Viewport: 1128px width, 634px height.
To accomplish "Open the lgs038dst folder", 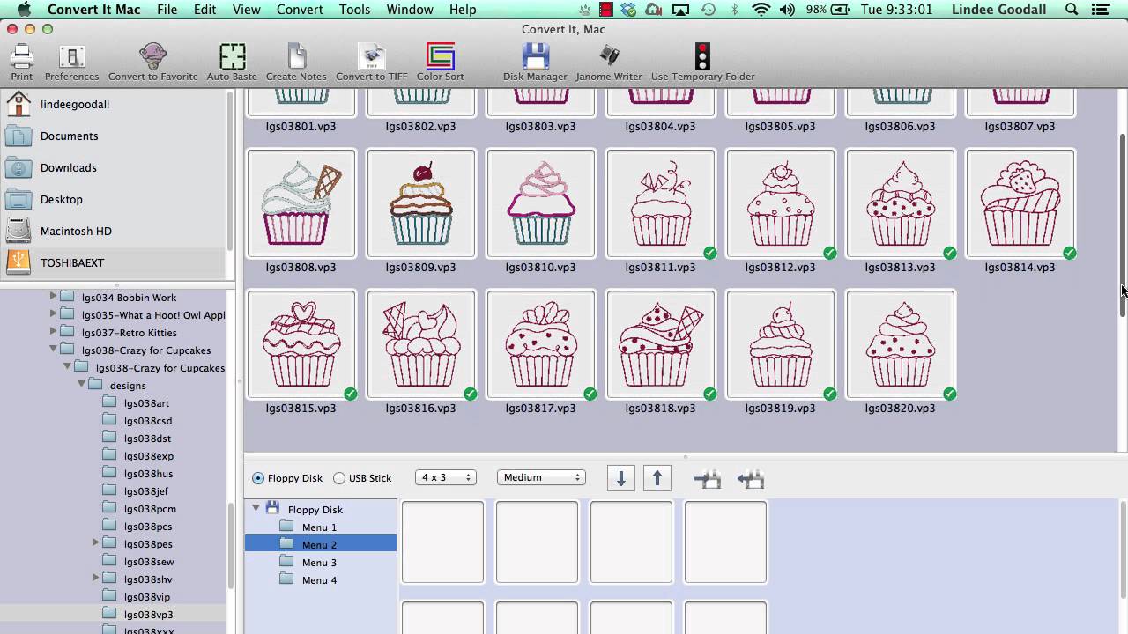I will coord(147,439).
